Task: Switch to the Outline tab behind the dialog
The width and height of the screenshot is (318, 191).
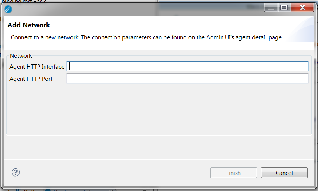Action: pyautogui.click(x=30, y=190)
